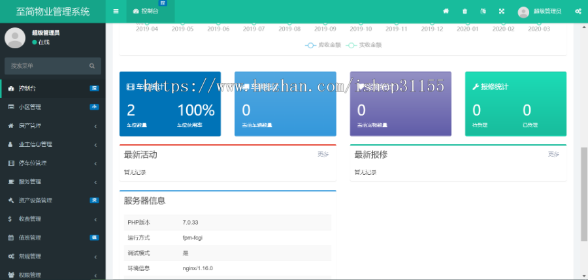588x280 pixels.
Task: Click the nginx/1.16.0 environment value
Action: point(197,268)
